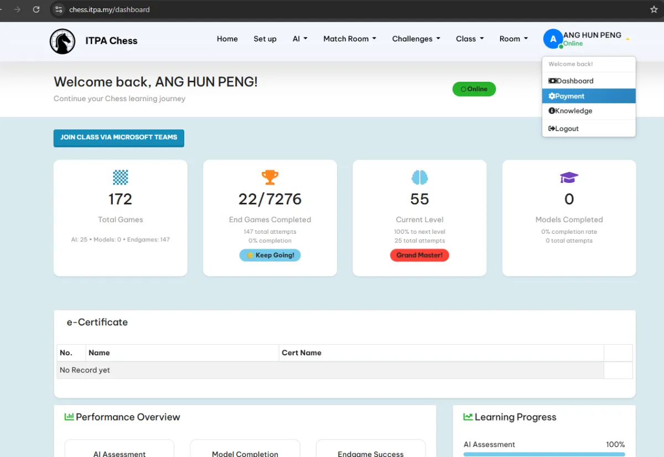Collapse the ANG HUN PENG user menu

[587, 39]
